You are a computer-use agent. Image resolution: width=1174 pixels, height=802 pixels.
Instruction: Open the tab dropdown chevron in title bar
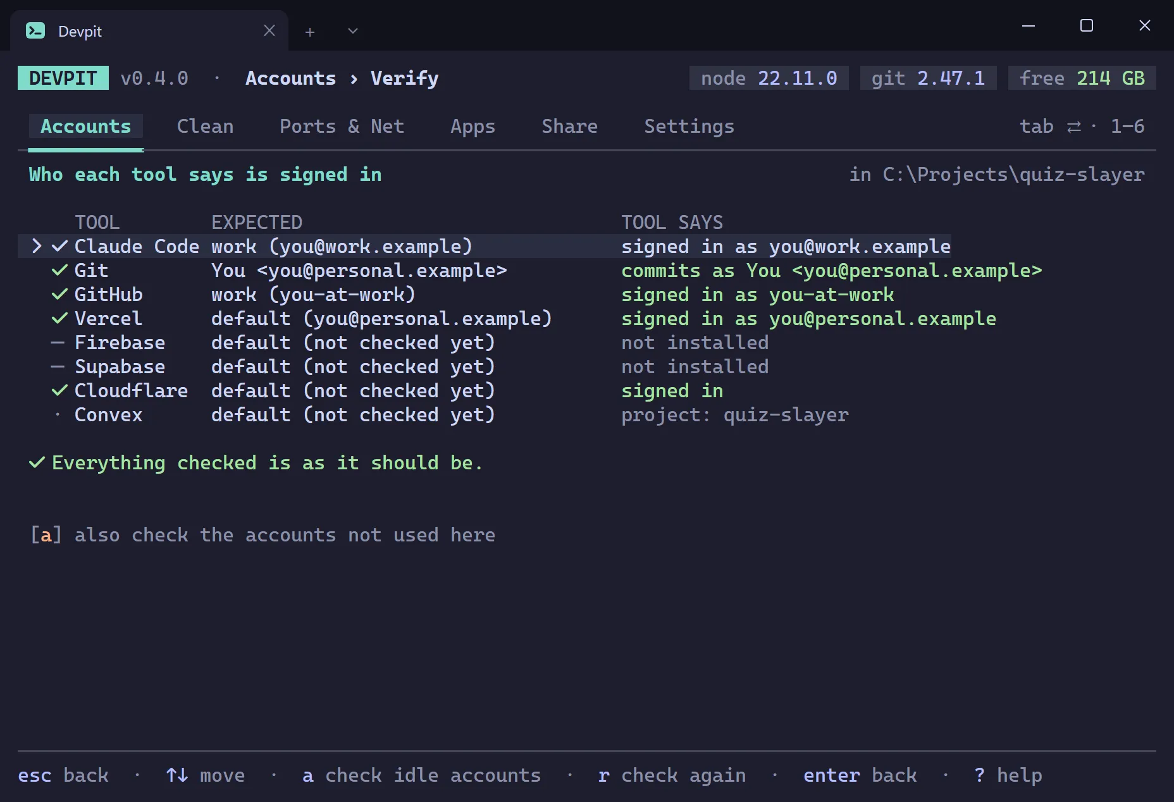353,31
